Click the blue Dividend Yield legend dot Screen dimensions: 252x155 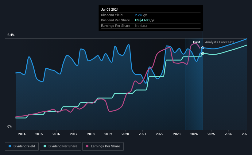[x=10, y=146]
